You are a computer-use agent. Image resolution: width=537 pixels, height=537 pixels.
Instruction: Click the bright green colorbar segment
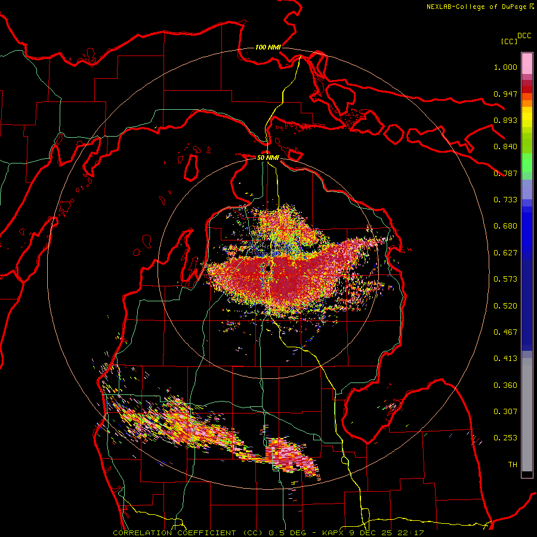pos(527,163)
